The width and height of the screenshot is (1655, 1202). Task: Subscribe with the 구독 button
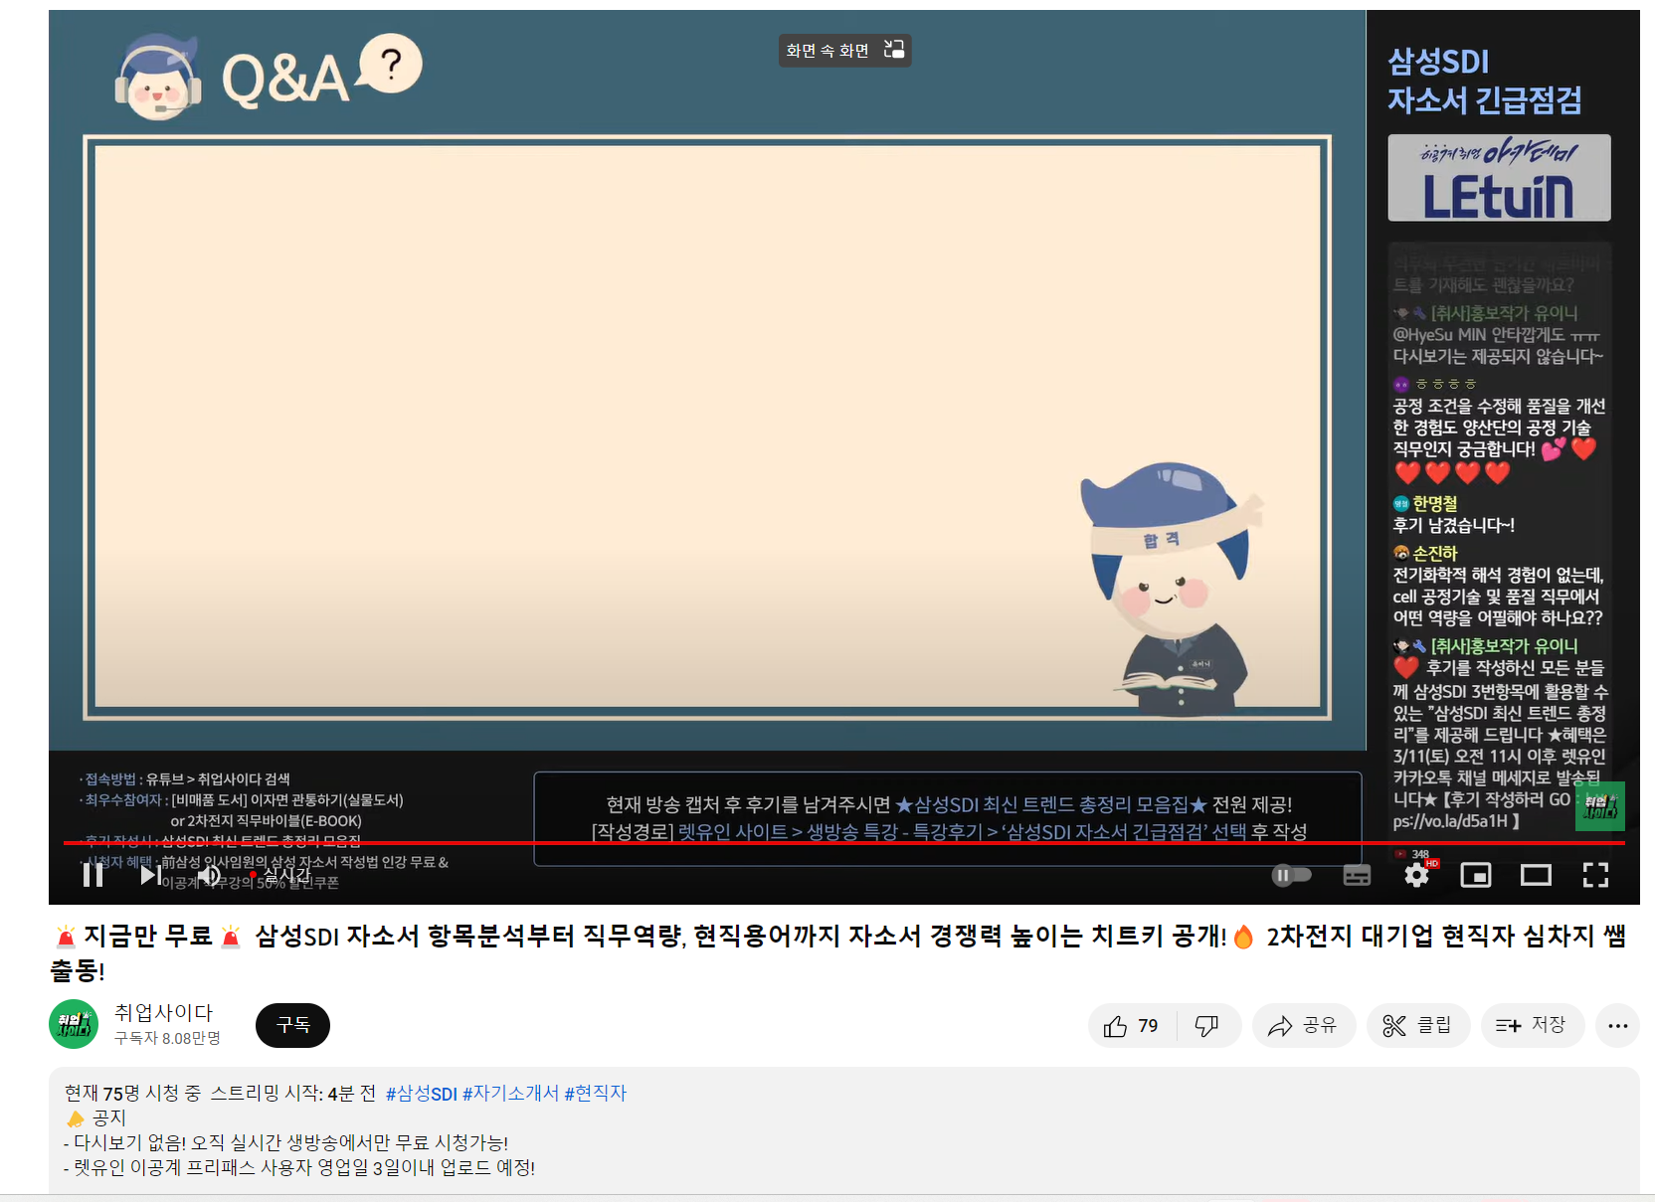point(292,1025)
